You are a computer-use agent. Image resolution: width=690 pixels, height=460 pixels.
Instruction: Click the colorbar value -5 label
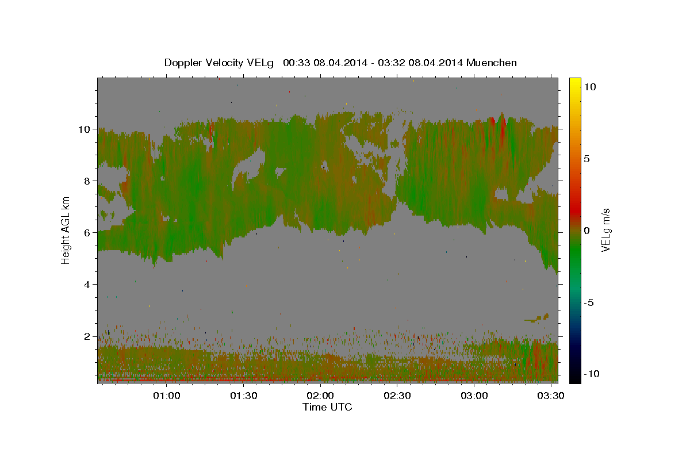589,302
